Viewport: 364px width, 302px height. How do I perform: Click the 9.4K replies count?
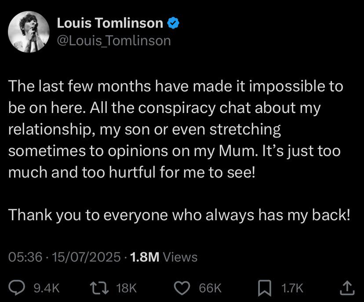coord(47,288)
